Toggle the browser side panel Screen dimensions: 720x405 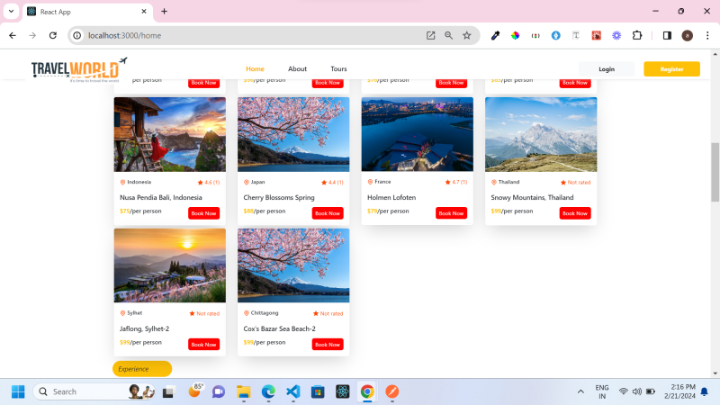tap(667, 35)
